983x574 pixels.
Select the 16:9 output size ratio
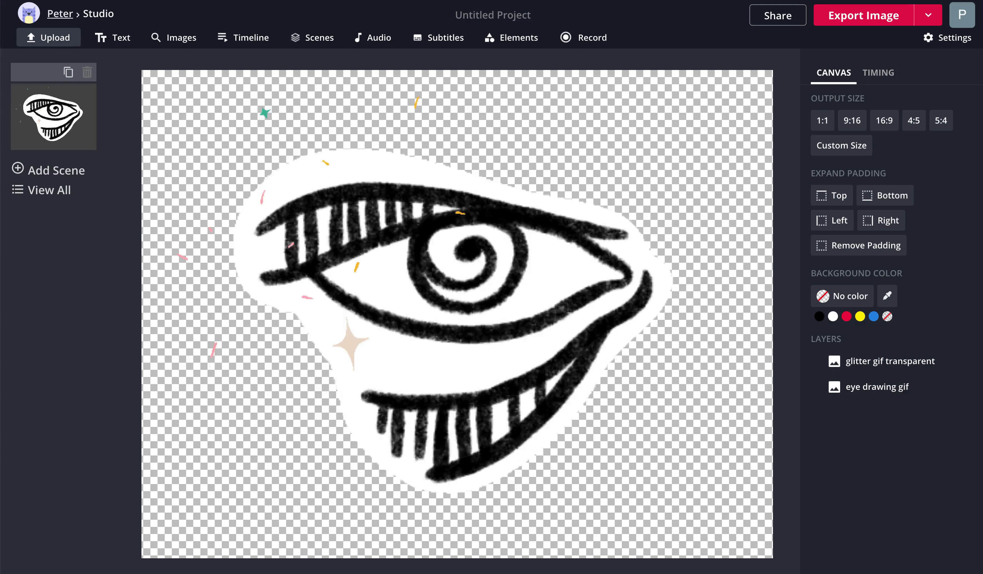[884, 120]
